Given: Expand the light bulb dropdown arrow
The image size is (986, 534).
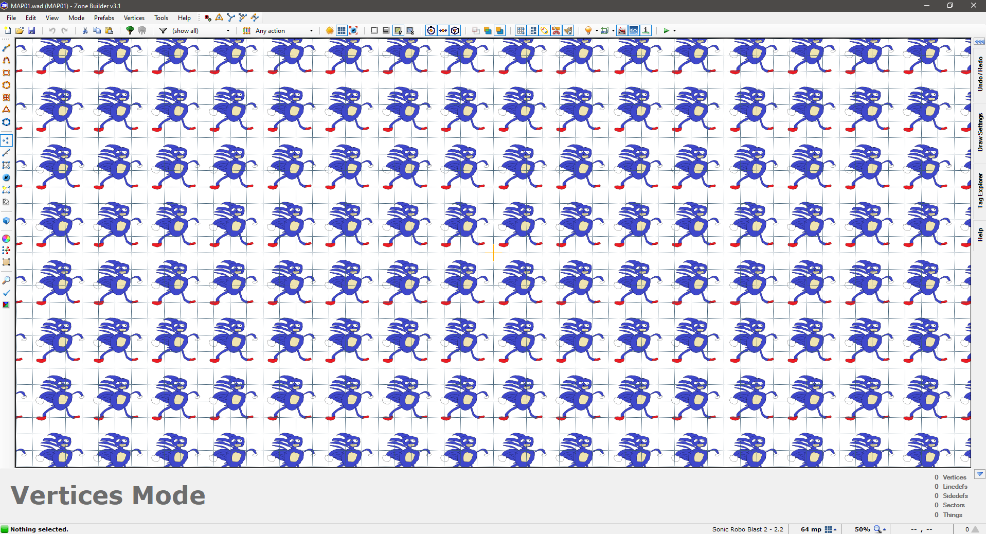Looking at the screenshot, I should 597,31.
